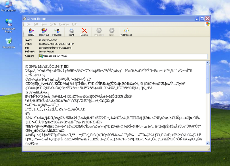Click the scroll up arrow of message body

click(208, 63)
